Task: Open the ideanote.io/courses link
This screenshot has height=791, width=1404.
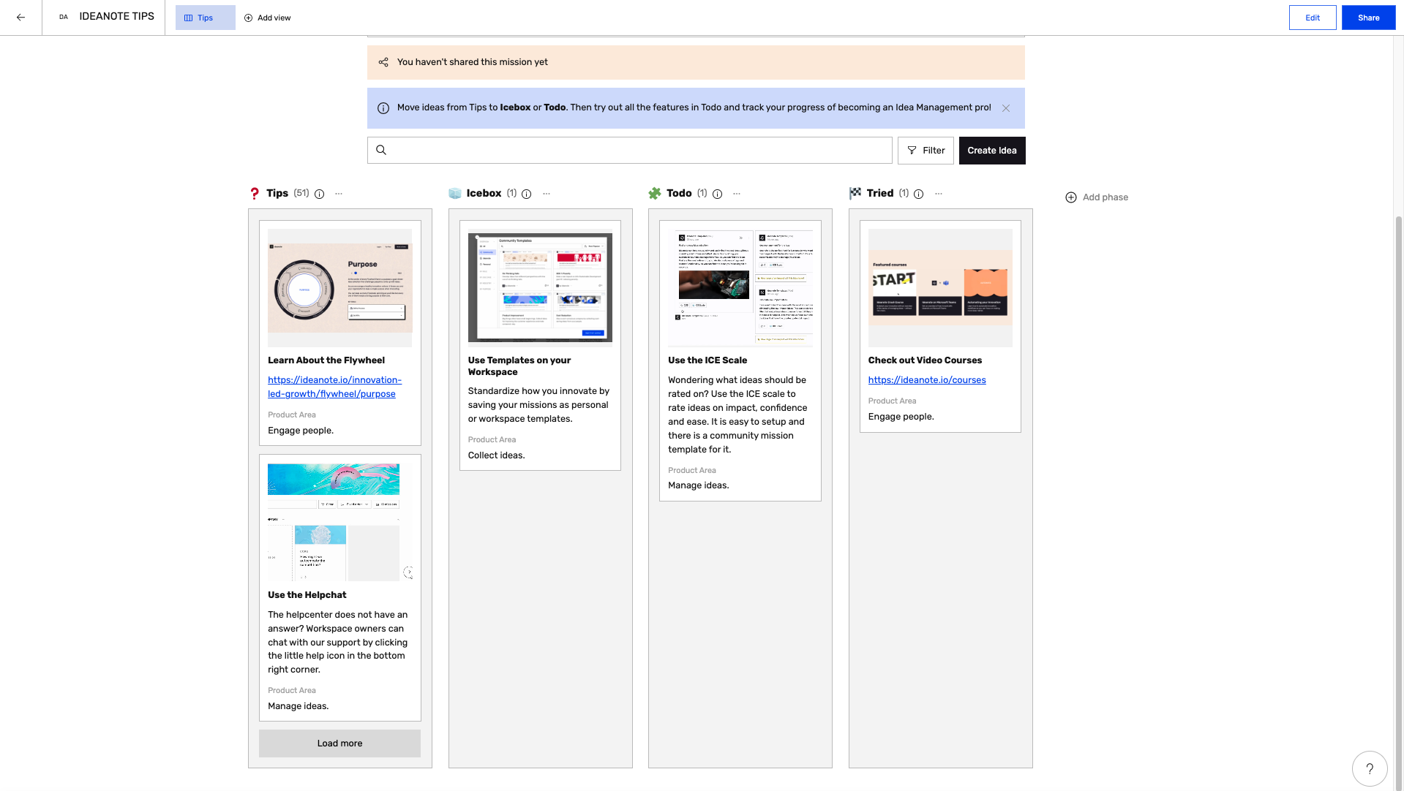Action: click(926, 379)
